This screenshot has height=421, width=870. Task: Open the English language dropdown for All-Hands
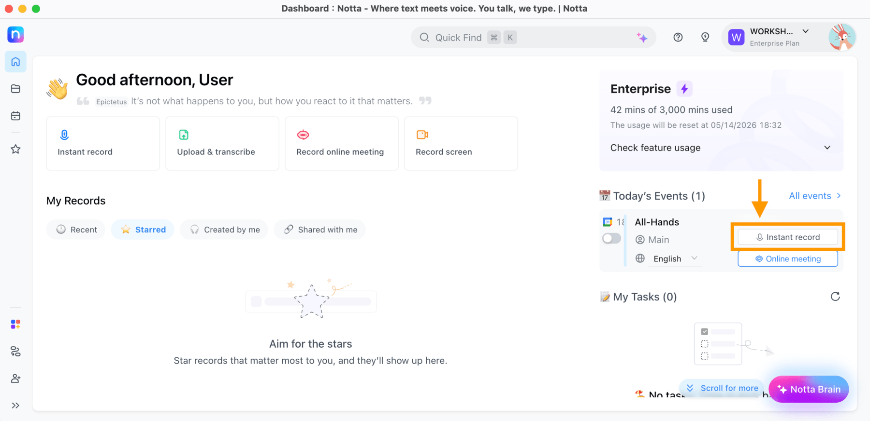click(675, 258)
